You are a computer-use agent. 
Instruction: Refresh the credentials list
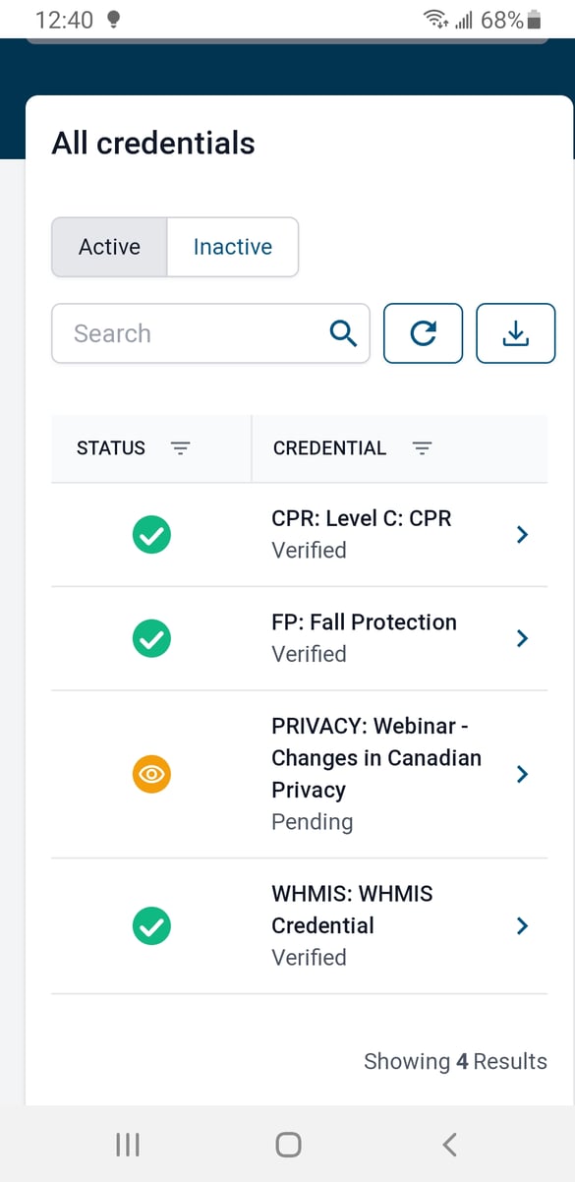click(x=423, y=333)
